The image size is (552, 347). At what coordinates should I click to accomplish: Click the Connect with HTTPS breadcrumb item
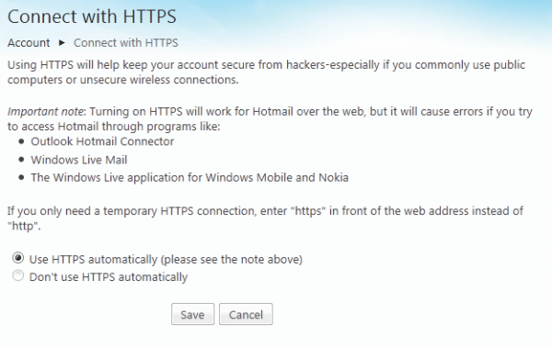coord(126,43)
